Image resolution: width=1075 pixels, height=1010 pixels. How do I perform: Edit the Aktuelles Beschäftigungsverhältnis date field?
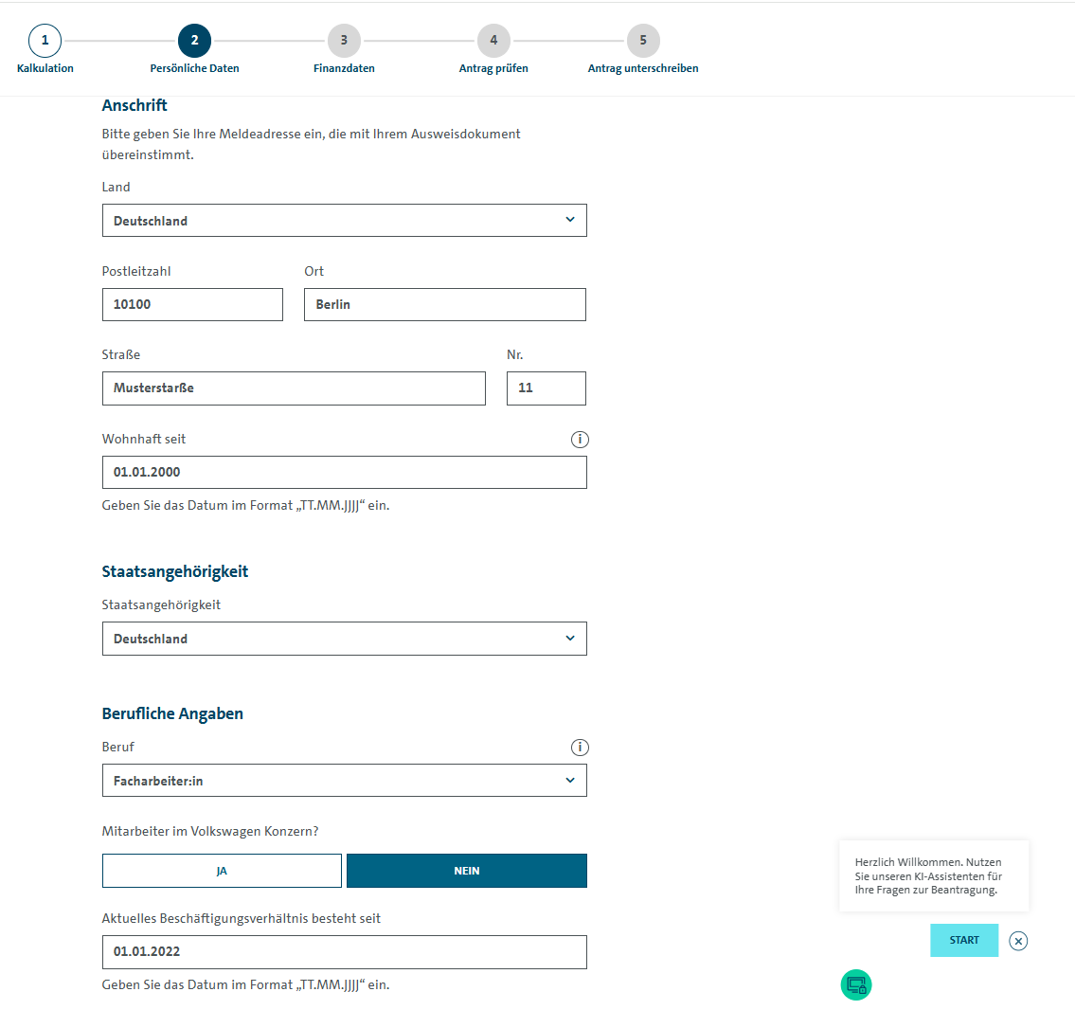[344, 952]
